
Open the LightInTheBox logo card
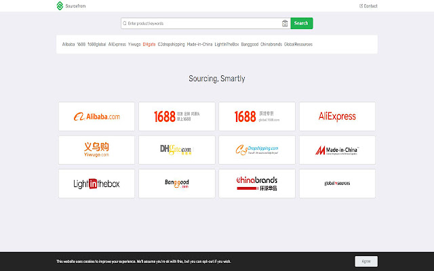point(96,184)
